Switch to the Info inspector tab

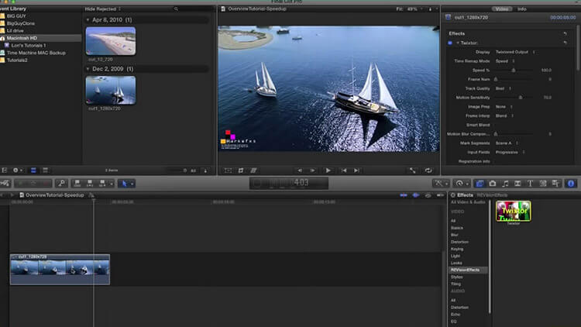(521, 9)
